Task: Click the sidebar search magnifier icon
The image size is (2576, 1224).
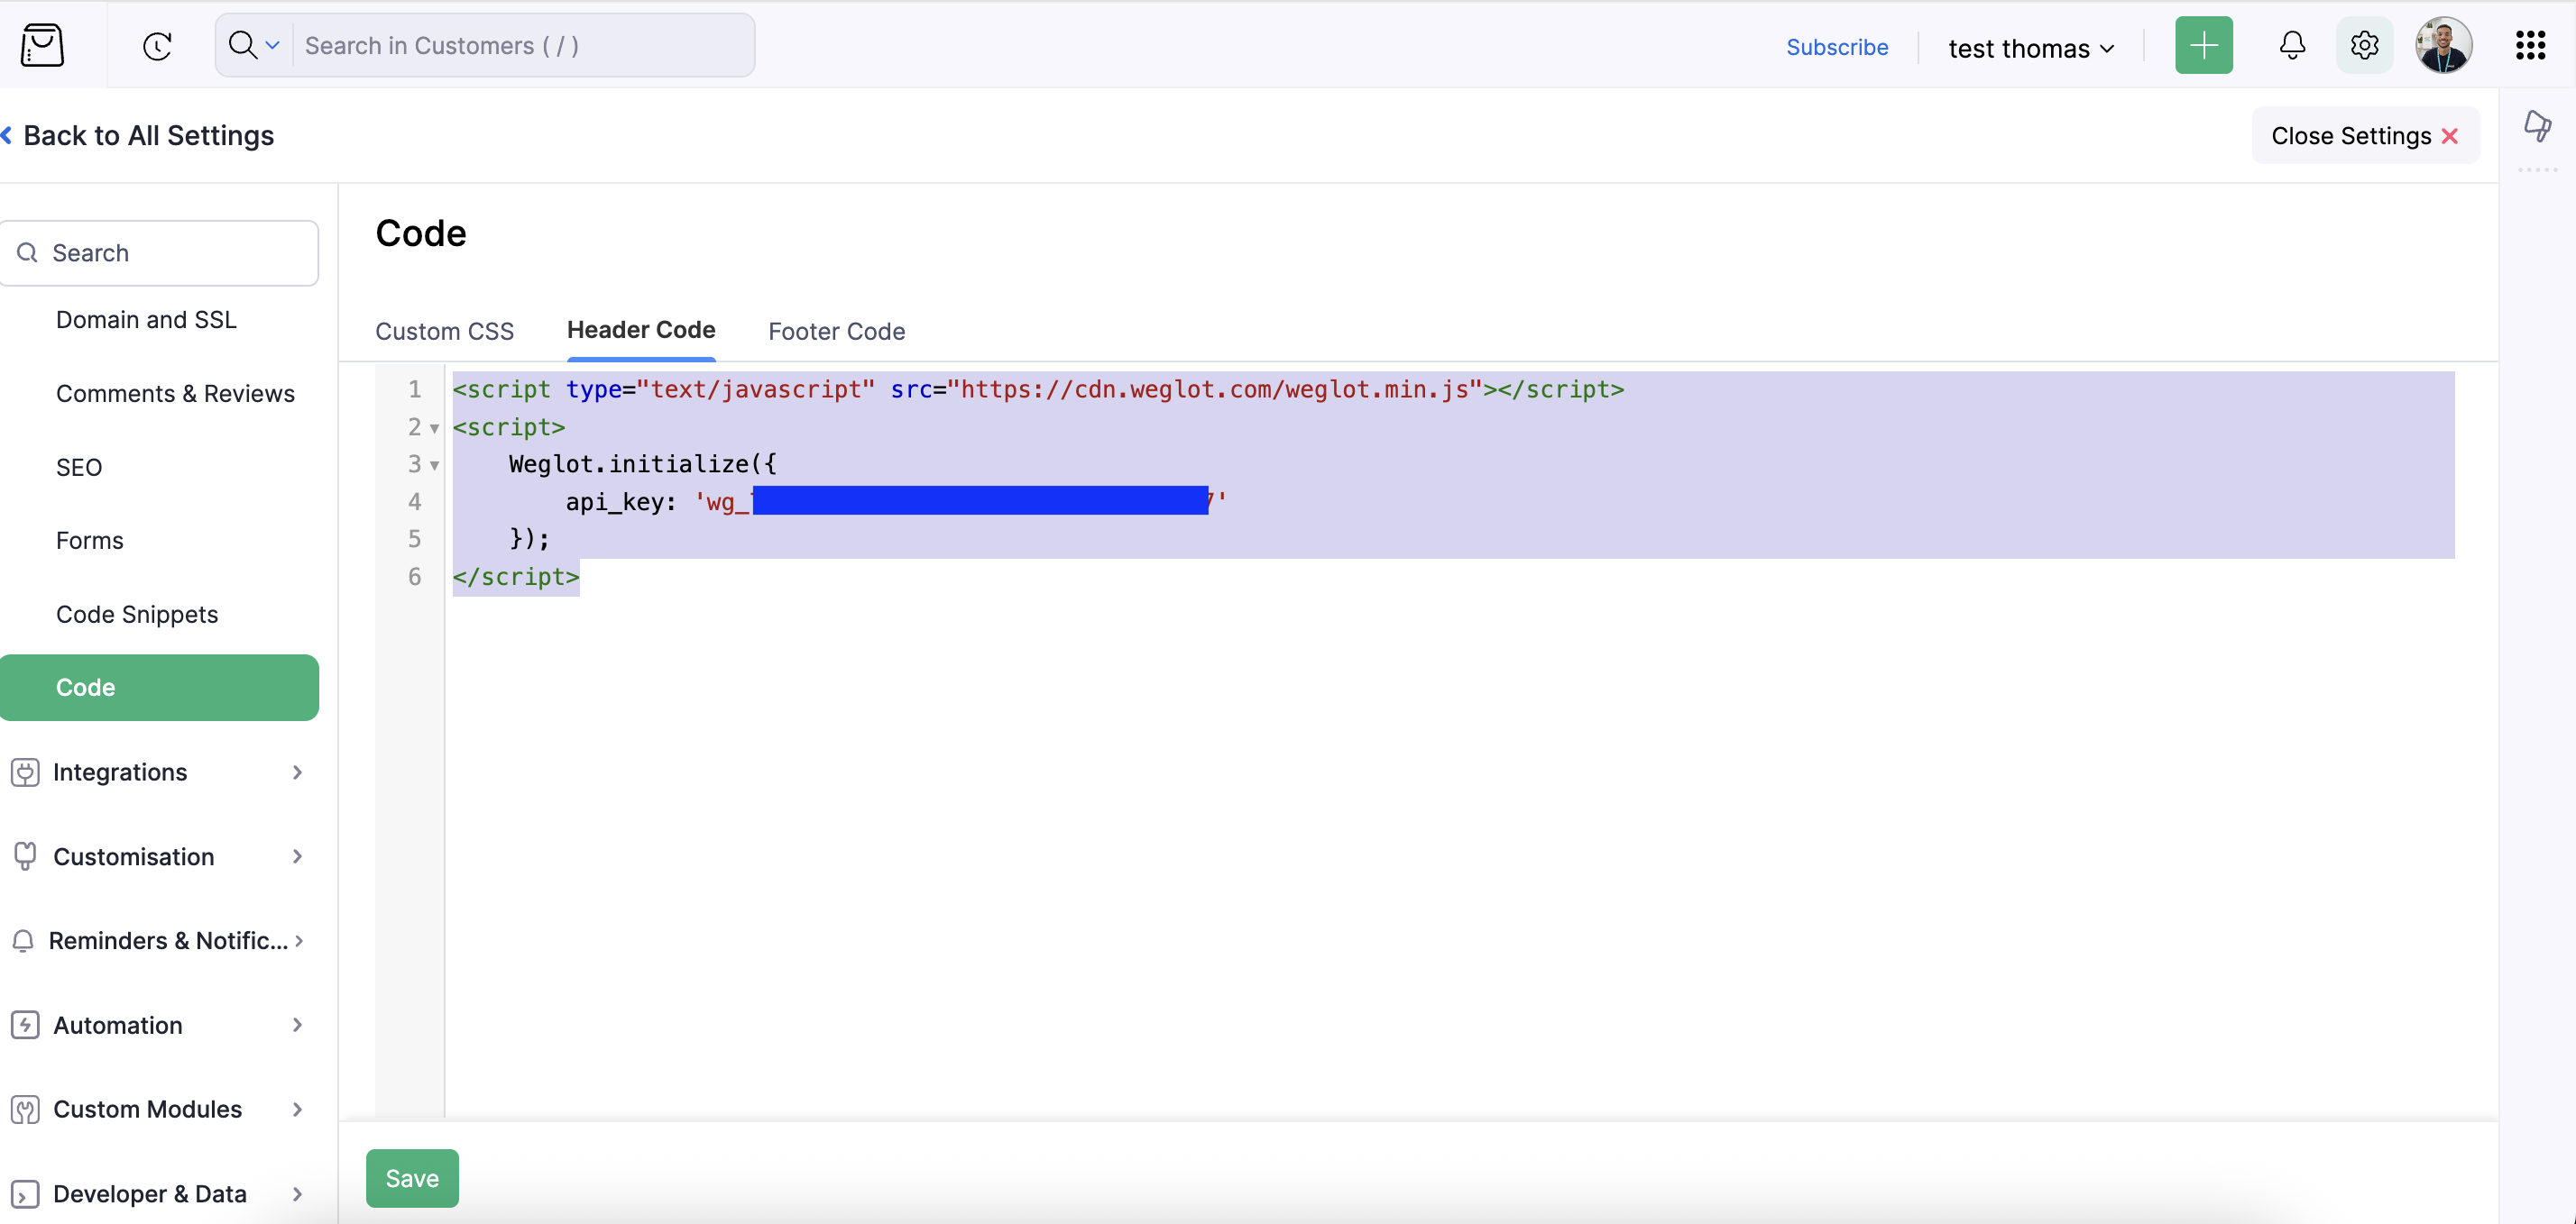Action: point(27,252)
